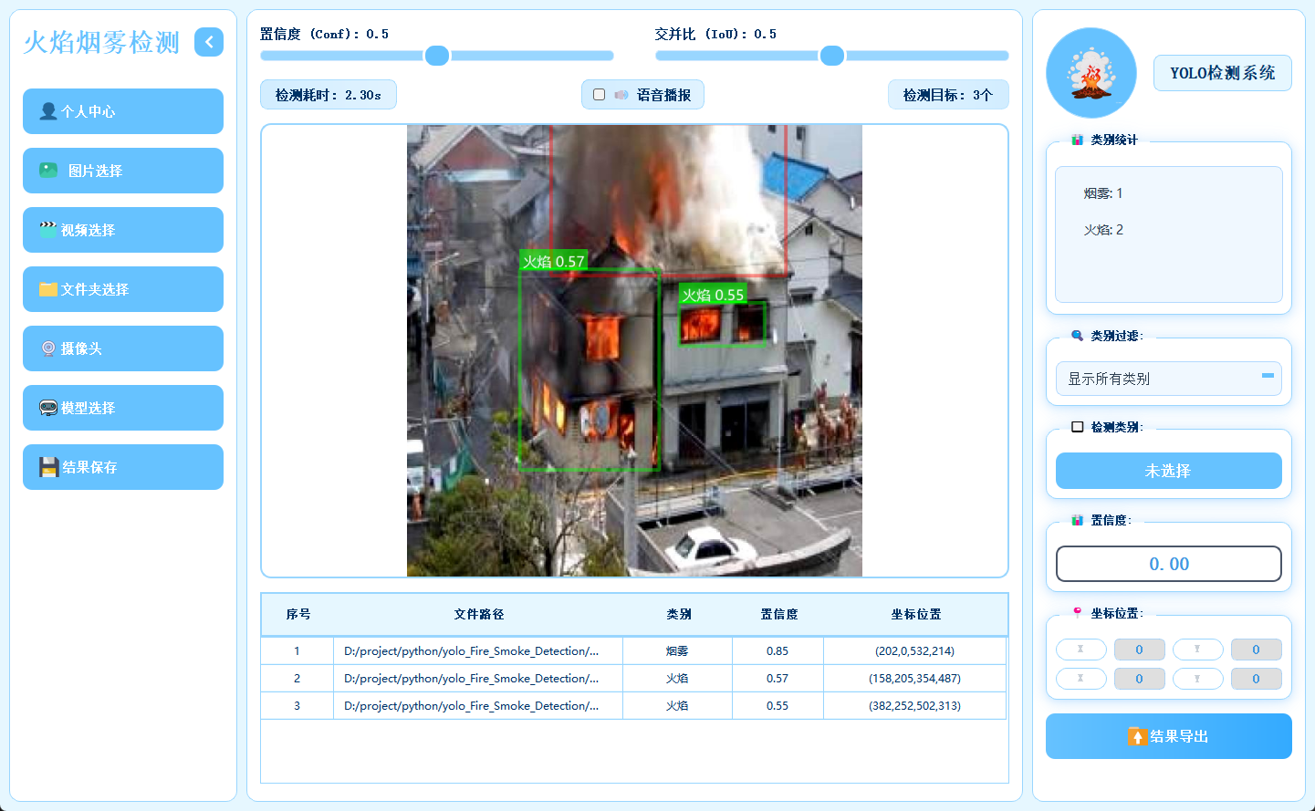The image size is (1315, 811).
Task: Adjust the 交并比 IoU slider handle
Action: coord(832,56)
